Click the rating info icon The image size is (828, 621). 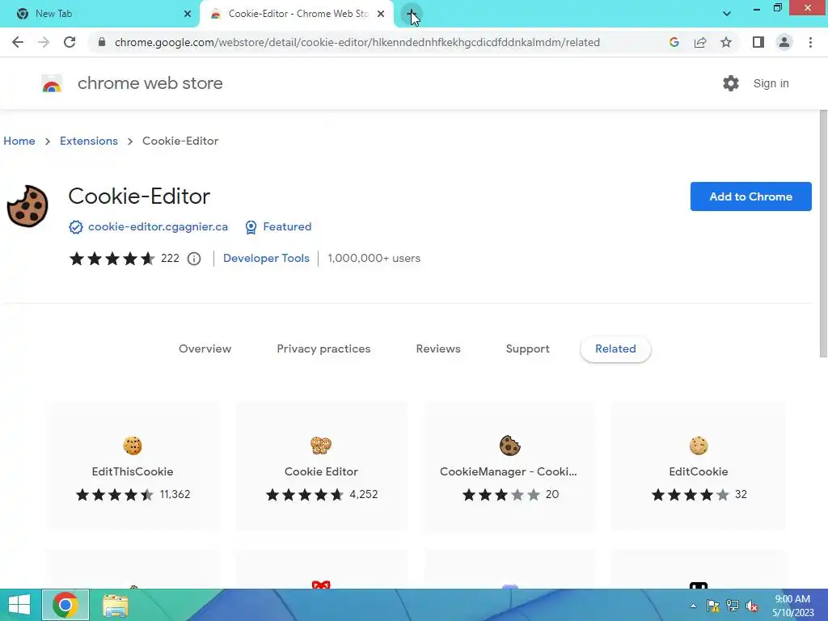click(194, 259)
